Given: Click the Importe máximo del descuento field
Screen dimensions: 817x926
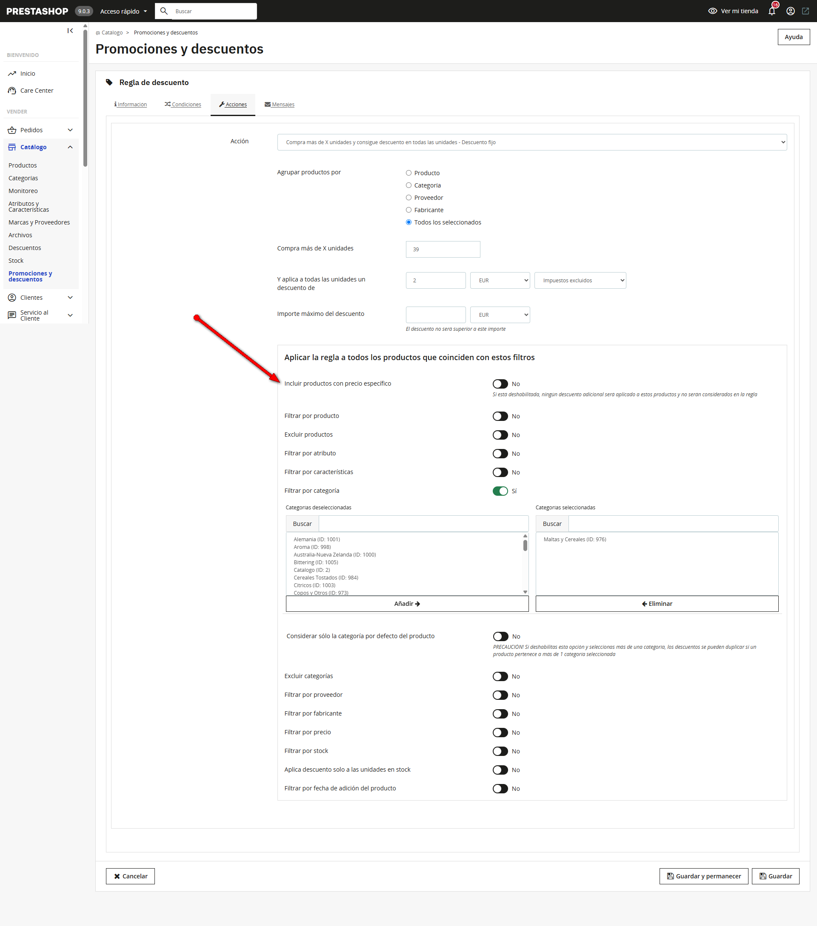Looking at the screenshot, I should 436,315.
